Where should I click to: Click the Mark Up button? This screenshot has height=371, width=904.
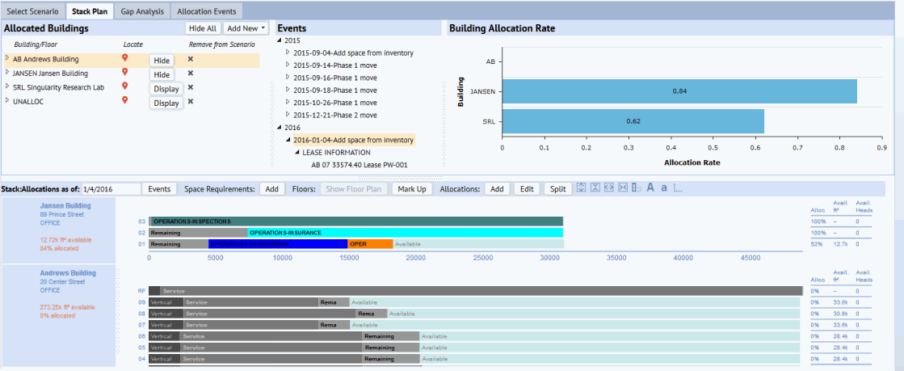pyautogui.click(x=412, y=188)
